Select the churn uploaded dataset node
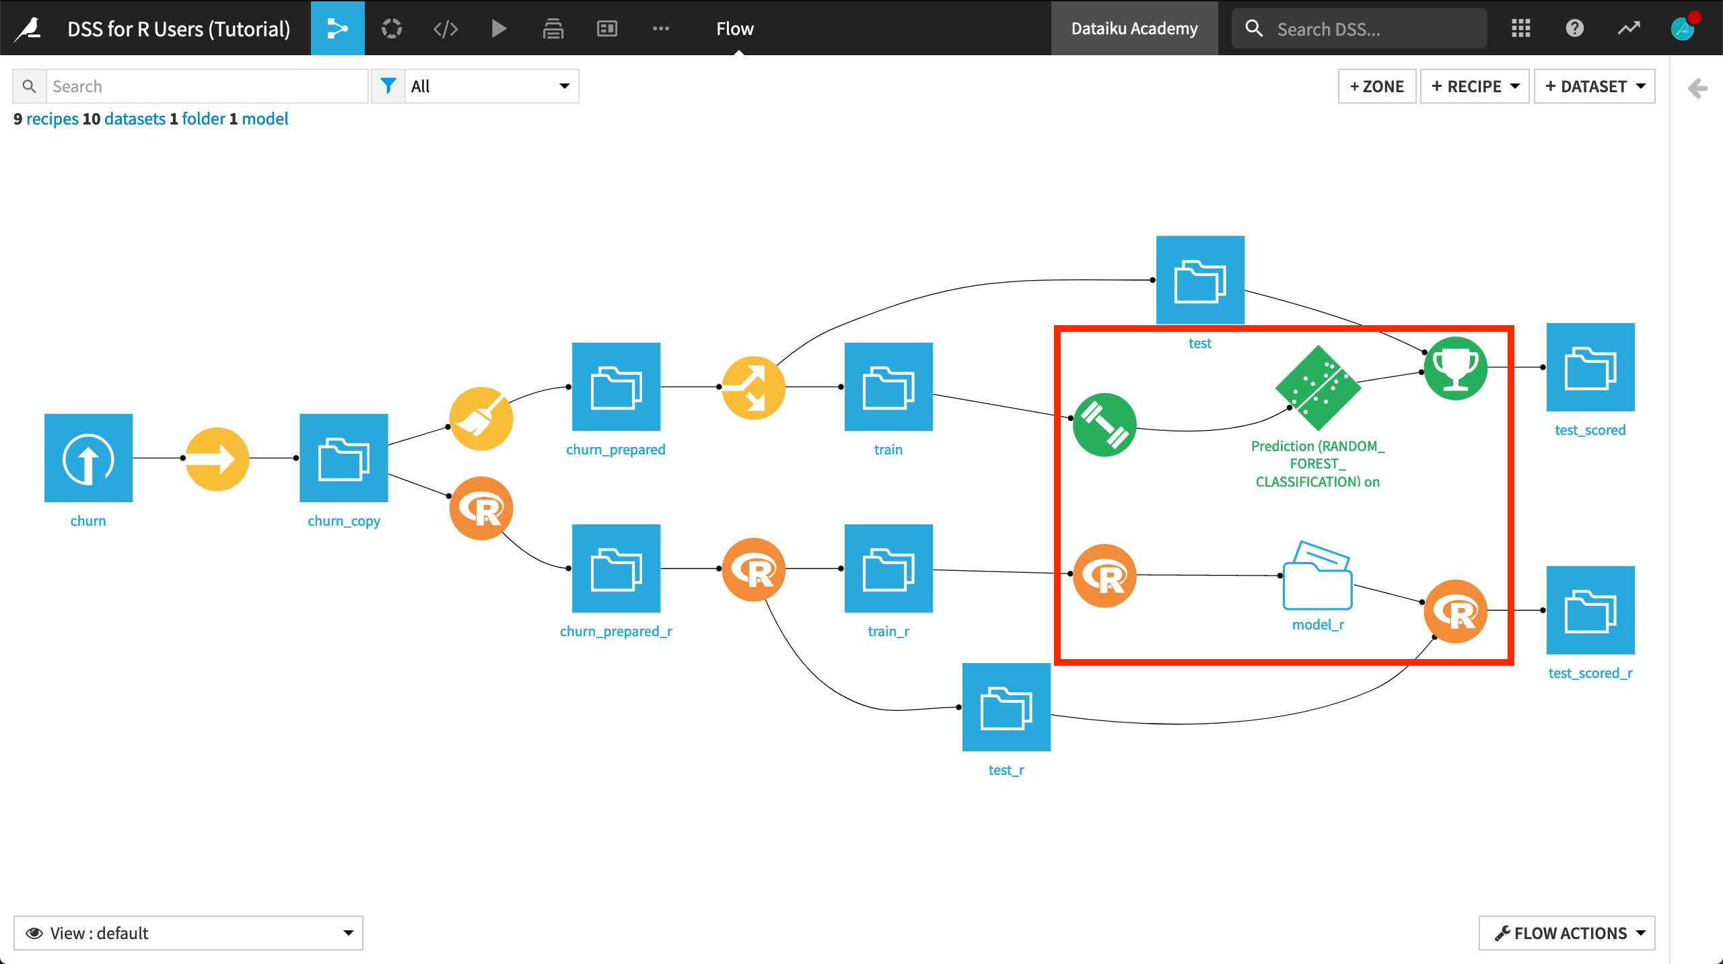Image resolution: width=1723 pixels, height=964 pixels. [88, 458]
